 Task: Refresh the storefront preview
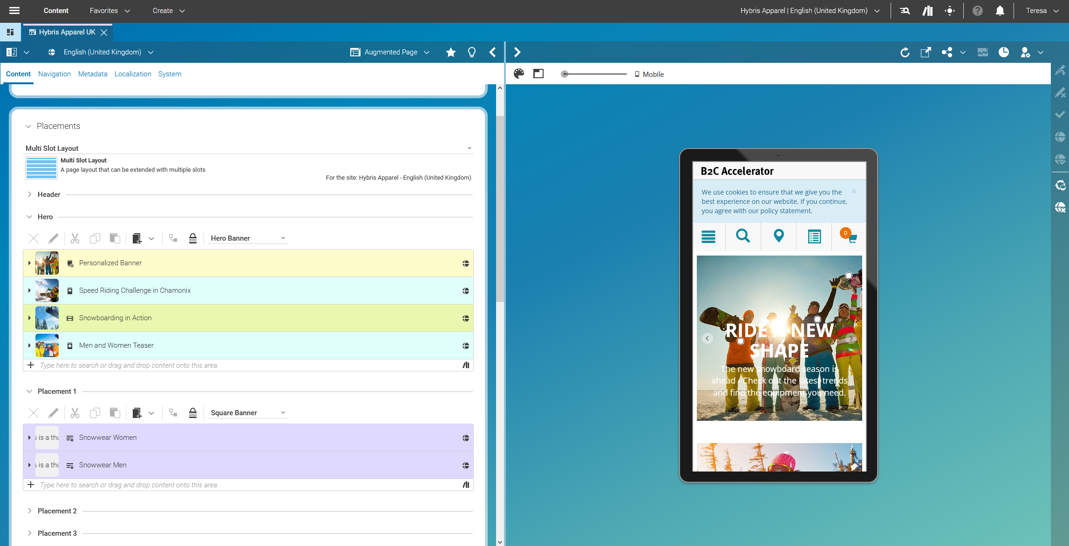coord(906,52)
